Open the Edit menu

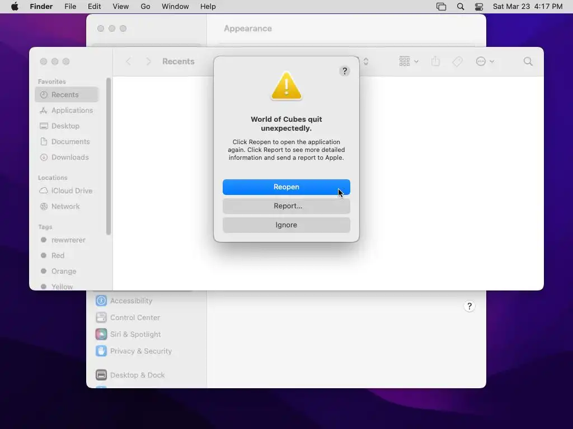(x=94, y=7)
